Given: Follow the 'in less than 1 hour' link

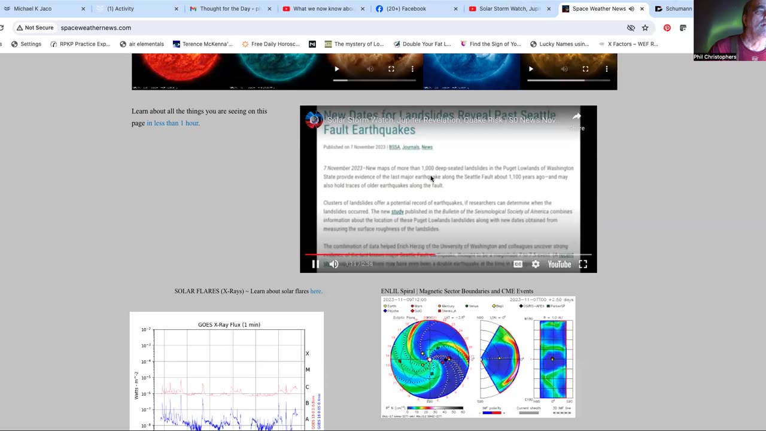Looking at the screenshot, I should 172,123.
